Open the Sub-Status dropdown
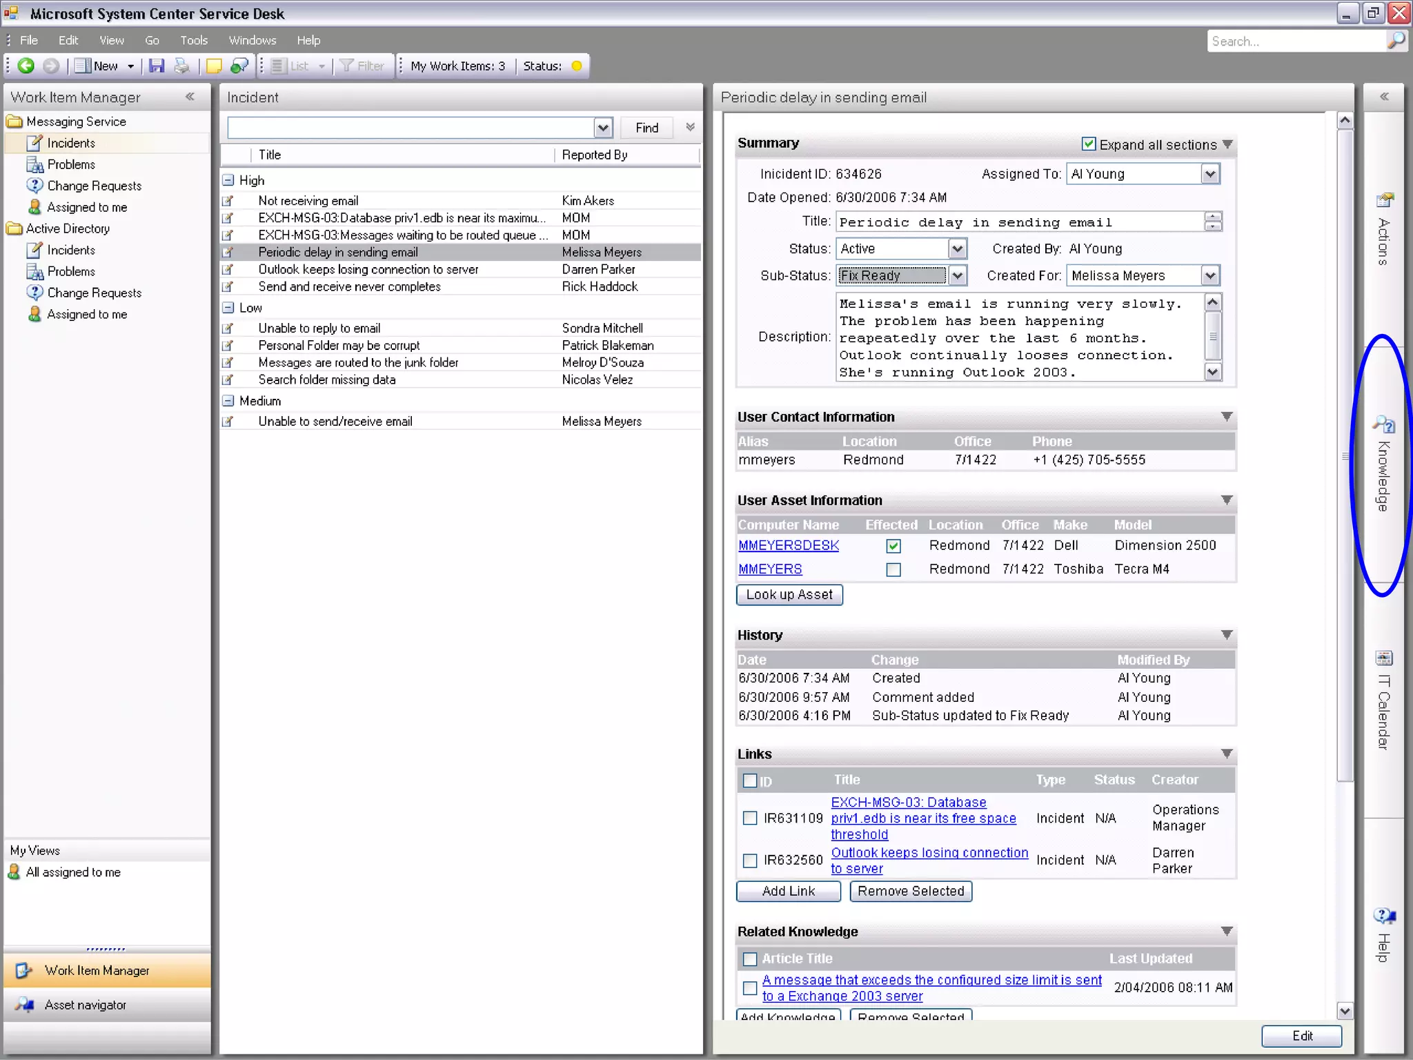 [x=957, y=275]
